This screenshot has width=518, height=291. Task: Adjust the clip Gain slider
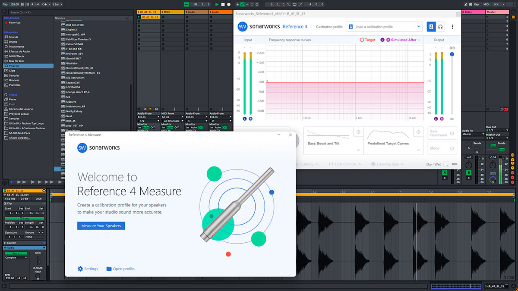click(x=38, y=260)
